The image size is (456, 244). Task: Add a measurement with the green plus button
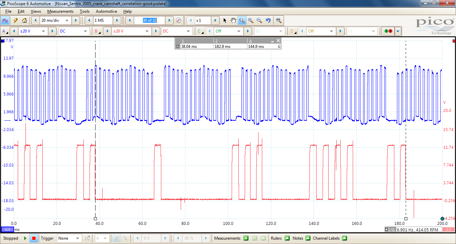pyautogui.click(x=246, y=238)
